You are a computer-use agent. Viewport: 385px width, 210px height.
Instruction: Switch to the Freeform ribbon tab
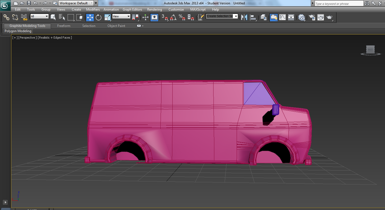click(64, 26)
